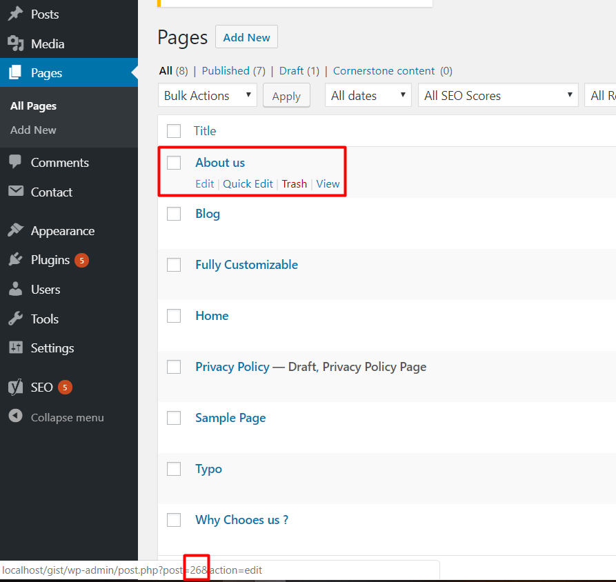Select Add New in Pages submenu

(33, 130)
